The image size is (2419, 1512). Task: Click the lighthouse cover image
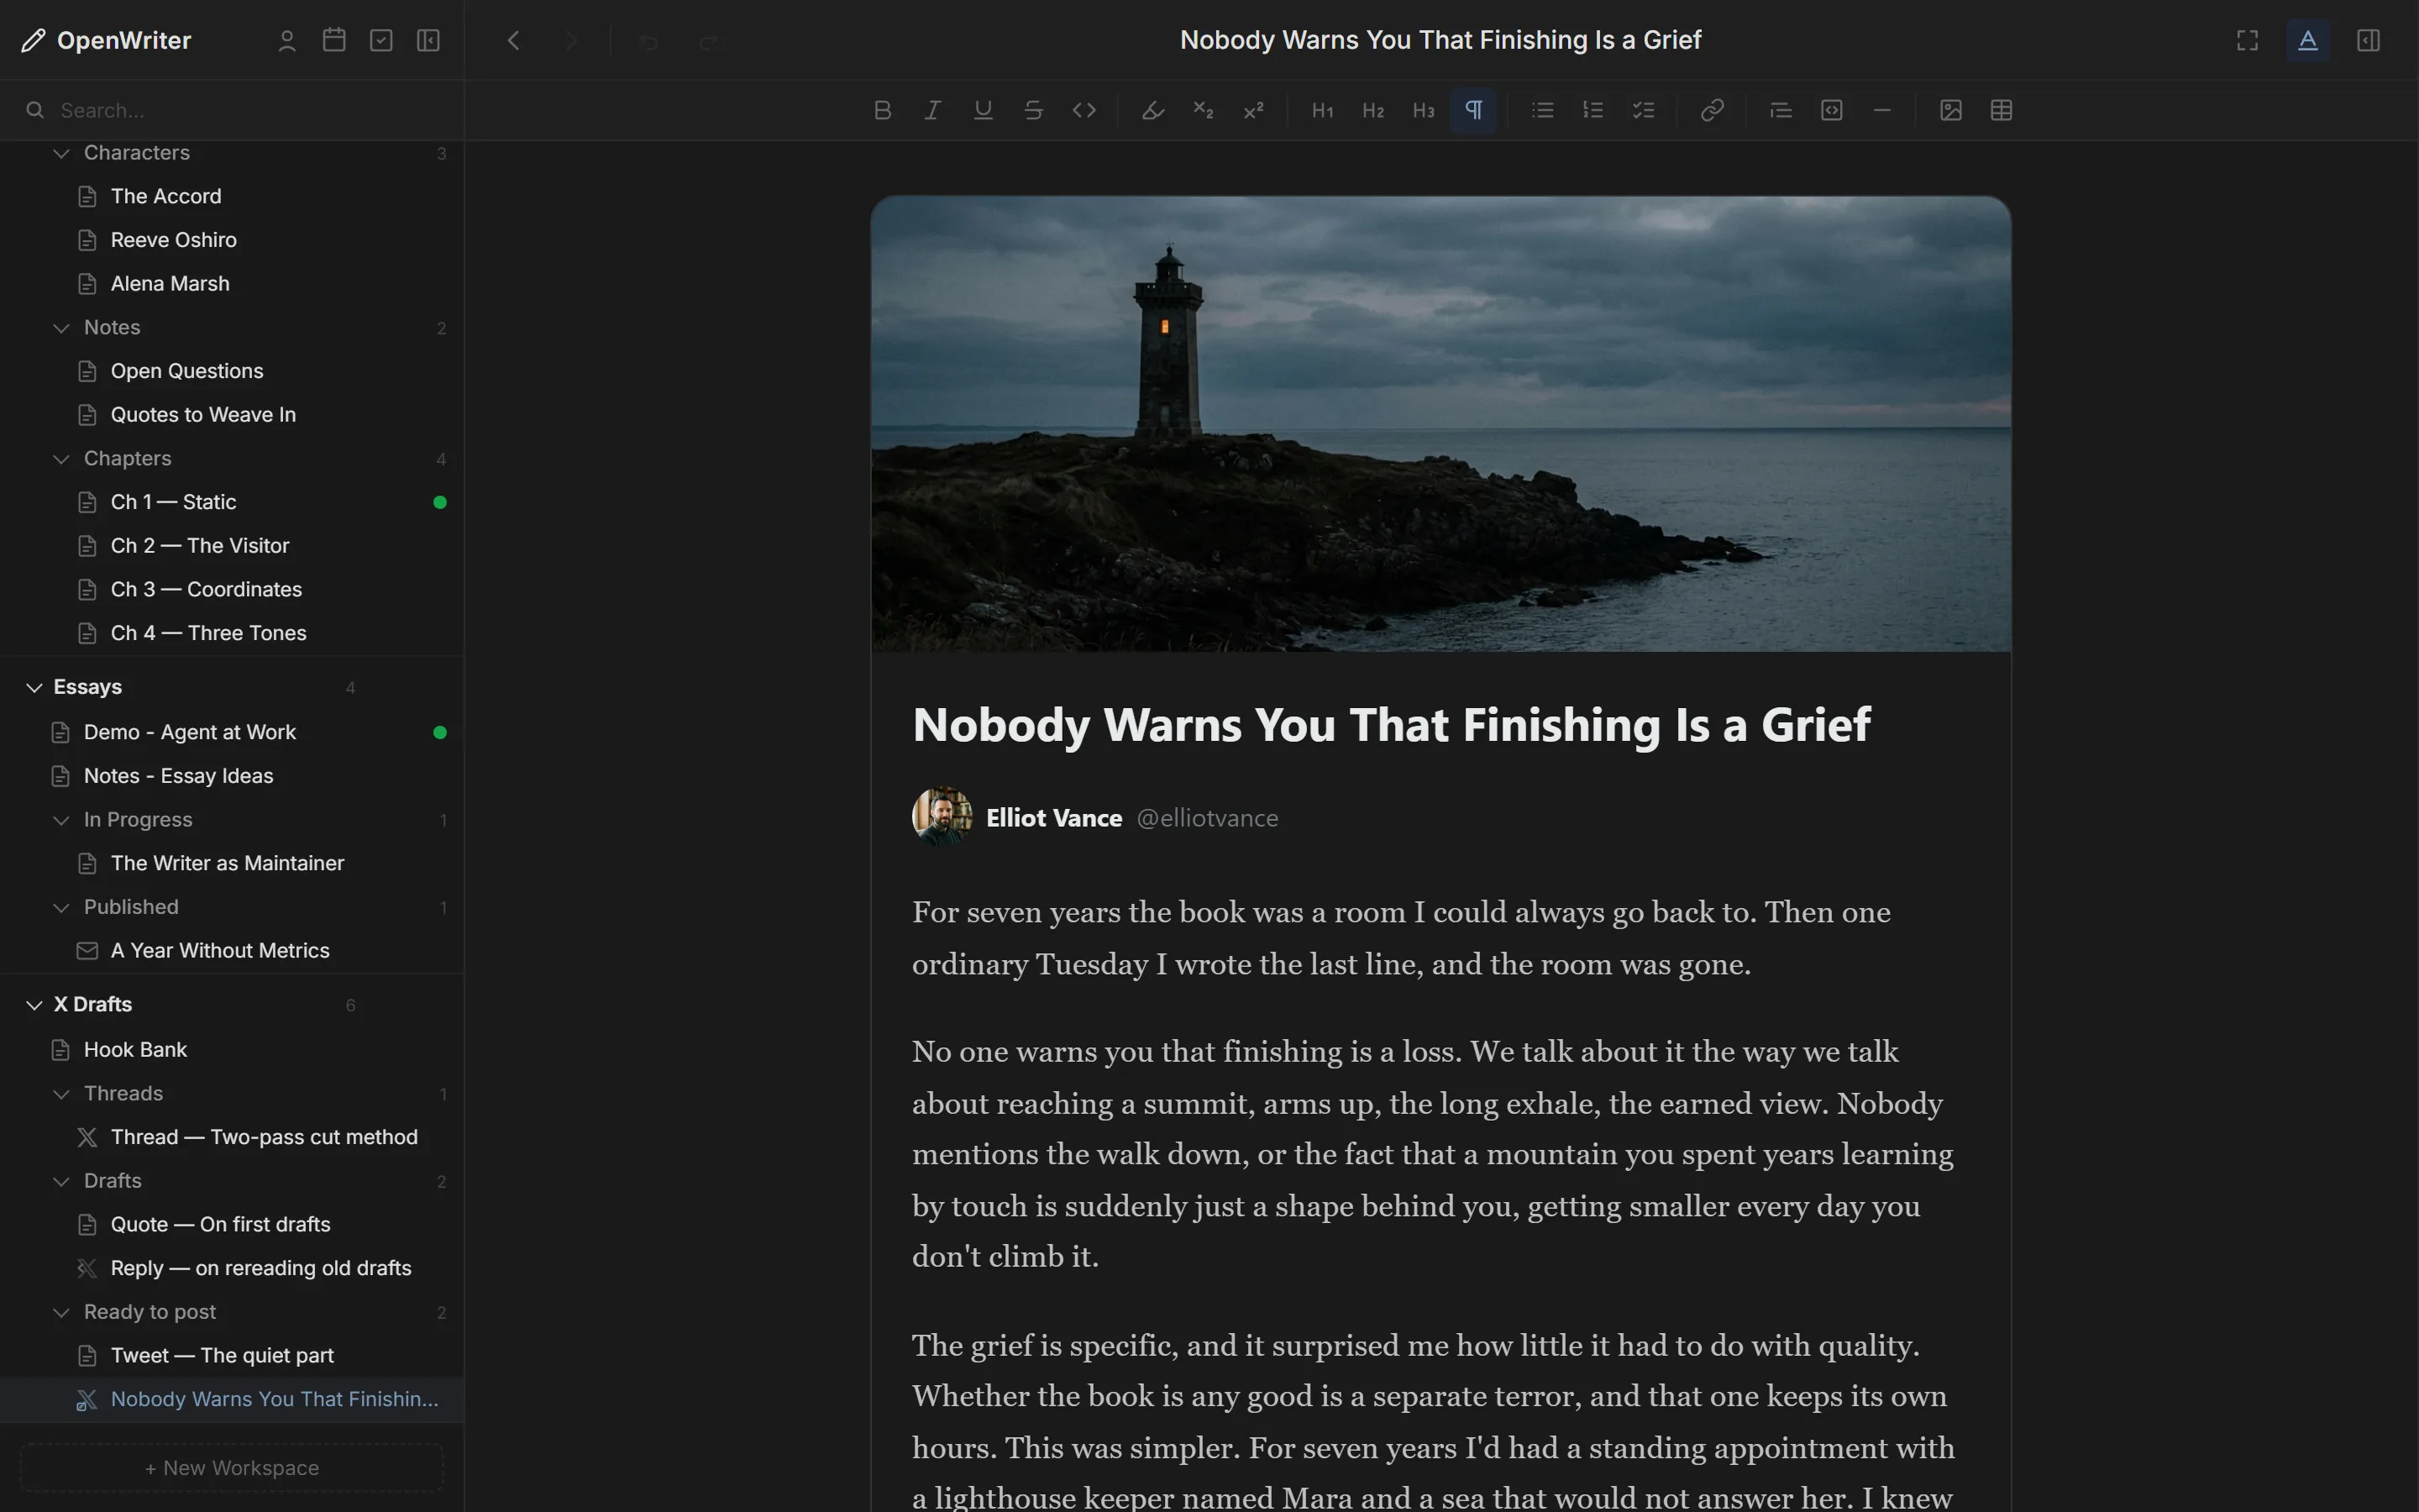click(x=1440, y=424)
